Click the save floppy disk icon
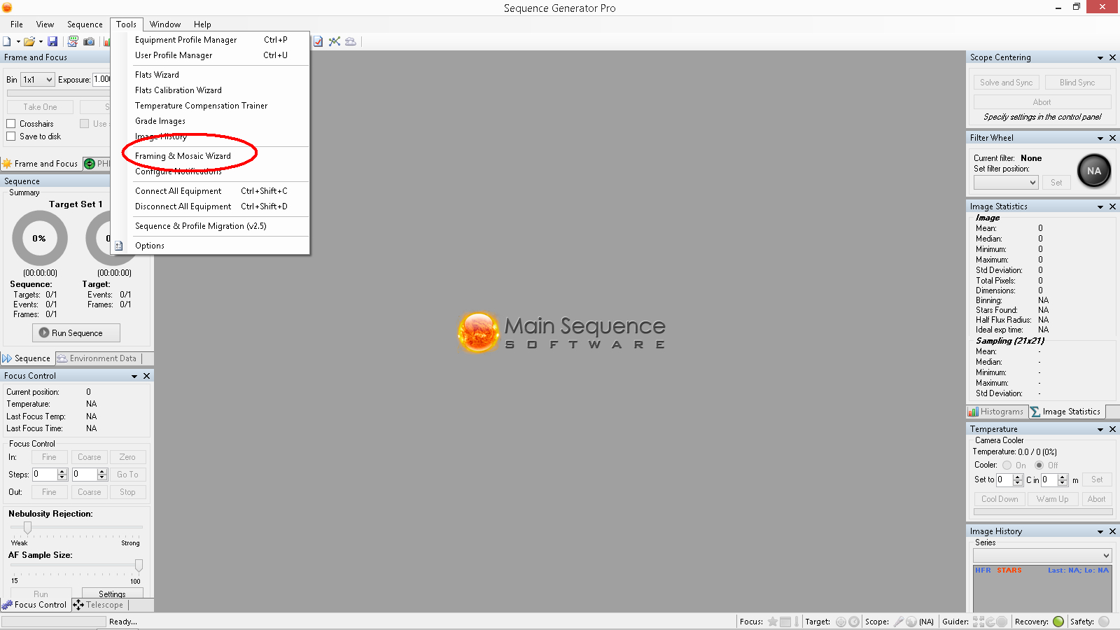The height and width of the screenshot is (630, 1120). 52,41
